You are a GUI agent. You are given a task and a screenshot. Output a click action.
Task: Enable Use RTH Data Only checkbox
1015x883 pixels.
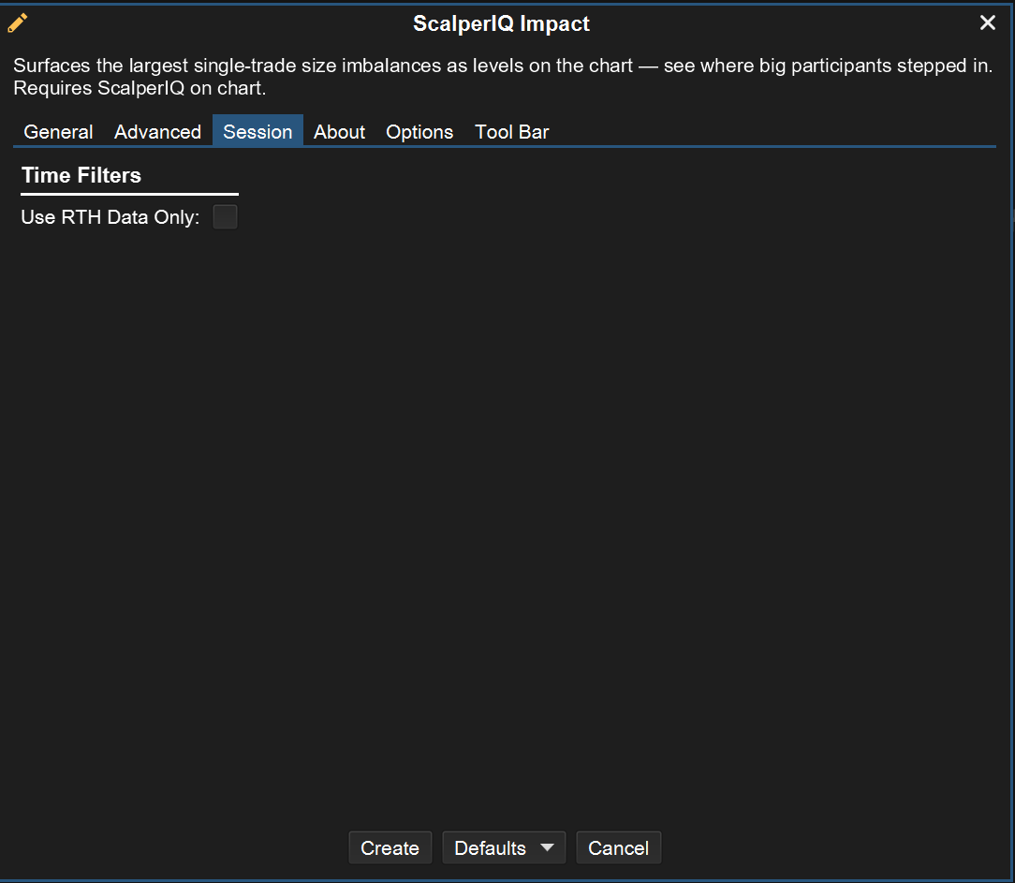click(226, 217)
